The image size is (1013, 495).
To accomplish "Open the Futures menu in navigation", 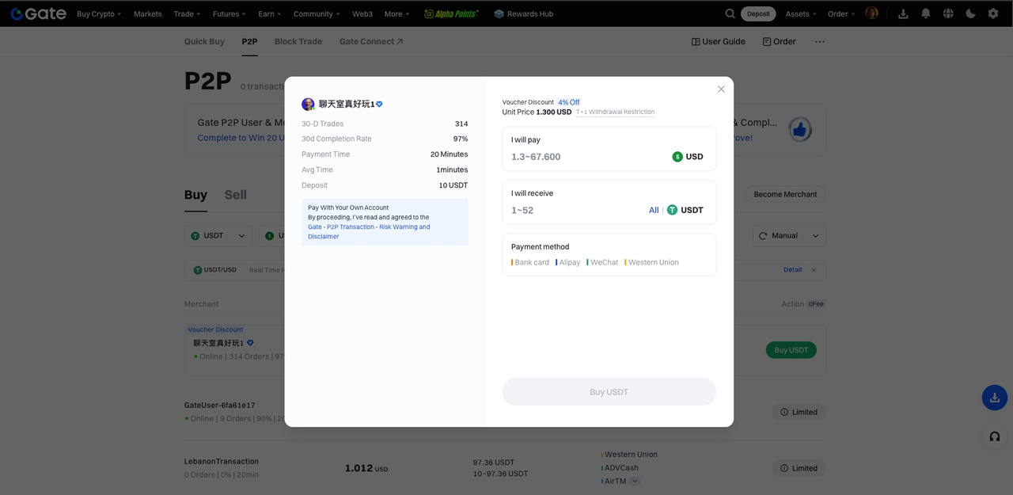I will click(x=230, y=14).
